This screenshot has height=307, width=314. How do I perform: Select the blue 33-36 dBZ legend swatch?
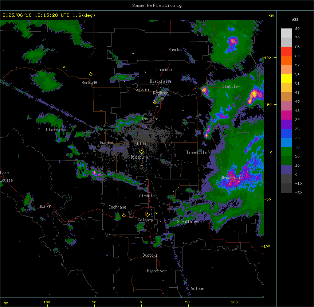tap(286, 133)
